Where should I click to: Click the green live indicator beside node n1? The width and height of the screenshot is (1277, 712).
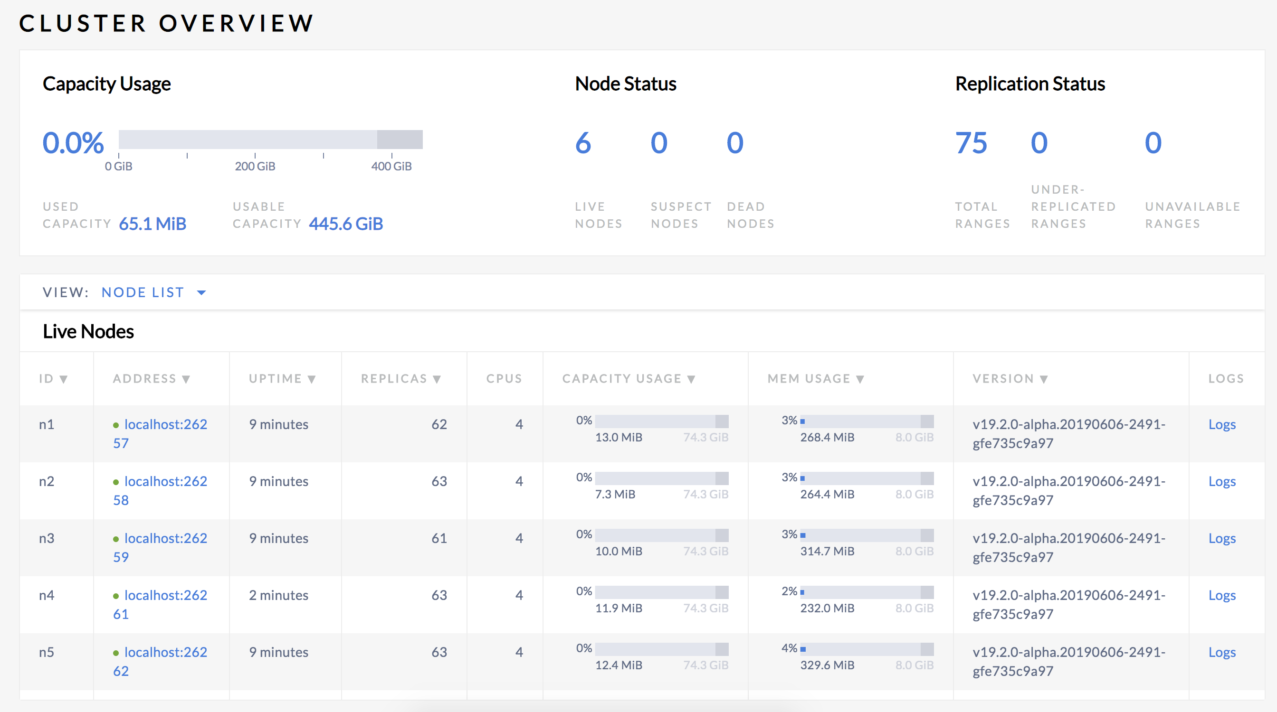(116, 424)
